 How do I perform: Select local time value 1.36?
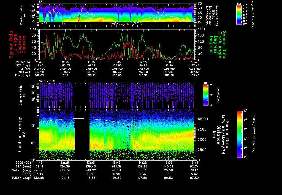click(142, 174)
